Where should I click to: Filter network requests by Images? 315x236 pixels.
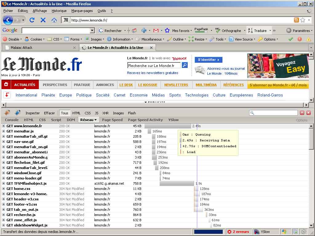[118, 113]
